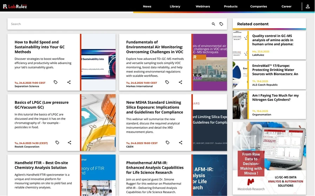Share the Basics of LPGC webinar
The height and width of the screenshot is (196, 315).
pos(69,142)
